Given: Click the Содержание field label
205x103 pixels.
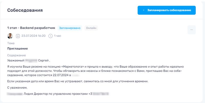Looking at the screenshot, I should tap(17, 55).
